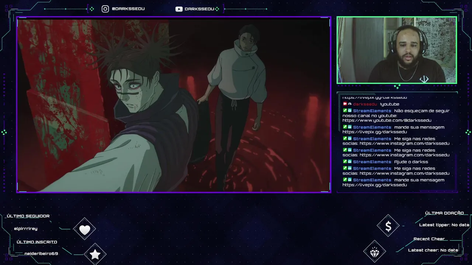Viewport: 472px width, 265px height.
Task: Click "Latest tipper: No data" text
Action: click(444, 225)
